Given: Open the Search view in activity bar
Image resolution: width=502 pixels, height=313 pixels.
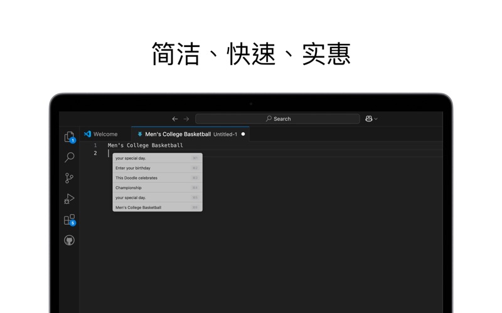Looking at the screenshot, I should [69, 157].
